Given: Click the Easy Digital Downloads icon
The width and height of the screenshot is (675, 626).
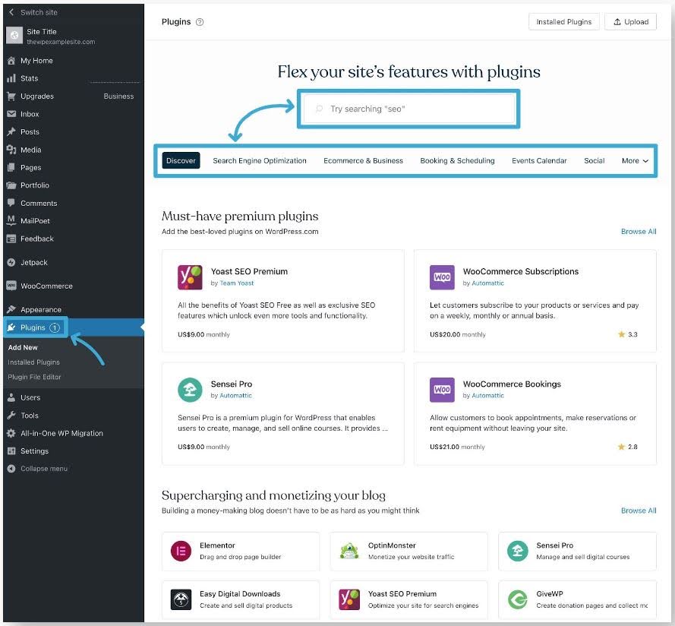Looking at the screenshot, I should coord(180,599).
